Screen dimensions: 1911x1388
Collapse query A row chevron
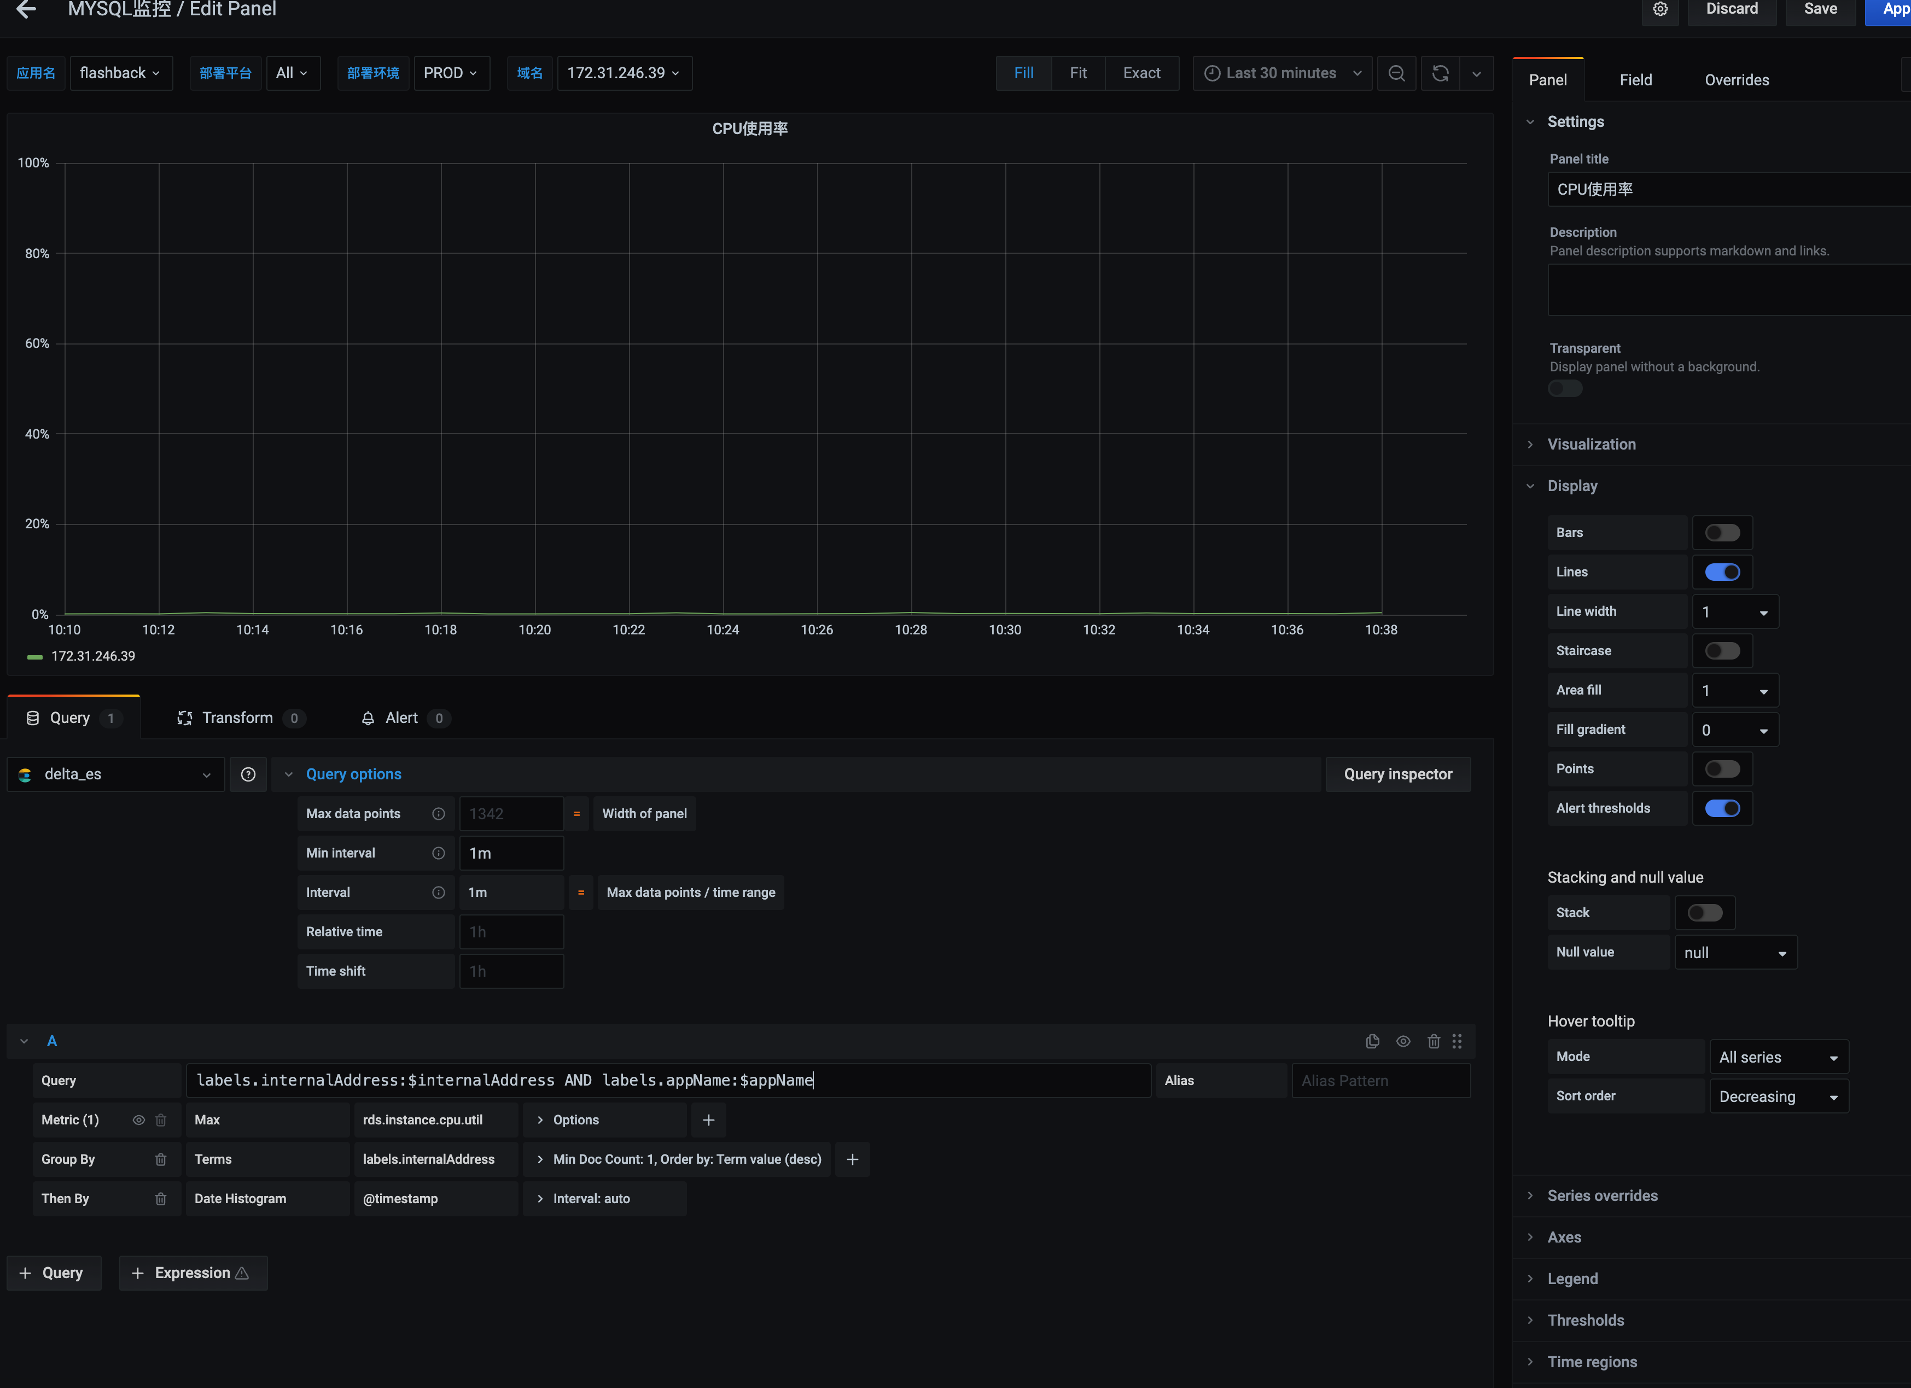pyautogui.click(x=24, y=1041)
